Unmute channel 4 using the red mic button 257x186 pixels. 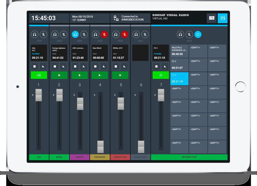tap(104, 34)
